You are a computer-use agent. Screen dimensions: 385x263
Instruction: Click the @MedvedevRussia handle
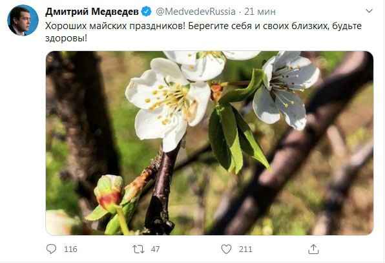[196, 12]
